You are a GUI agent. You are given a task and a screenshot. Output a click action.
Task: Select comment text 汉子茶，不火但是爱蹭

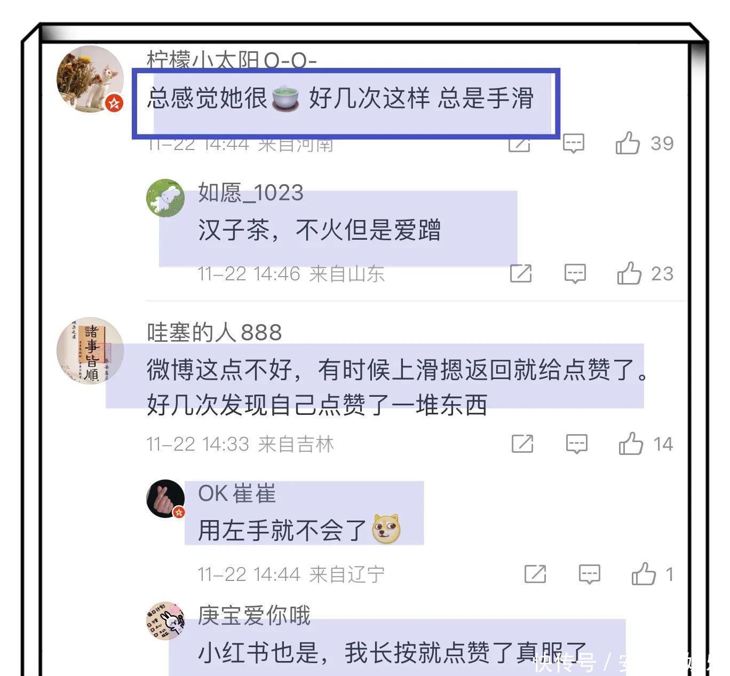(x=320, y=230)
